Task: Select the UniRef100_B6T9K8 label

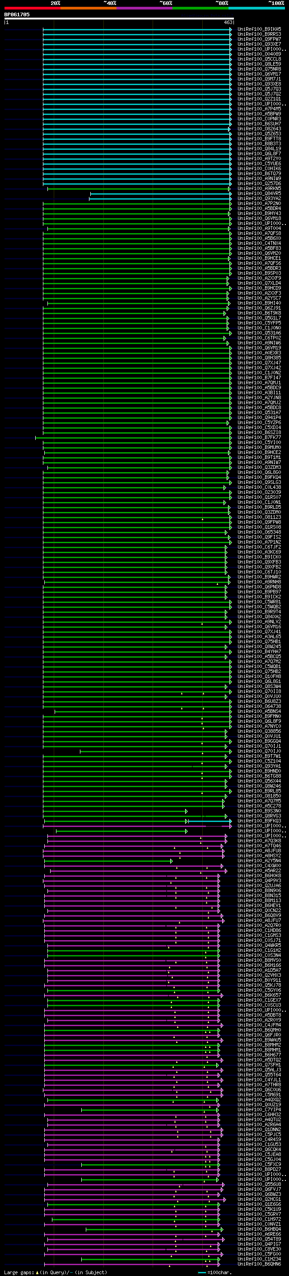Action: pyautogui.click(x=259, y=313)
